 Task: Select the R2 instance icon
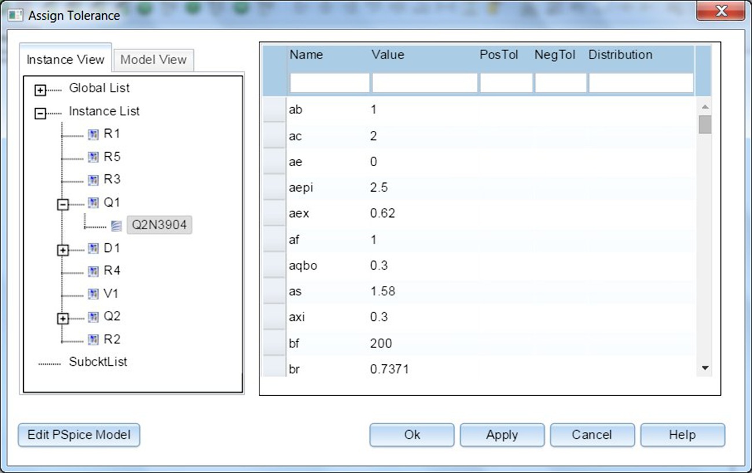93,340
